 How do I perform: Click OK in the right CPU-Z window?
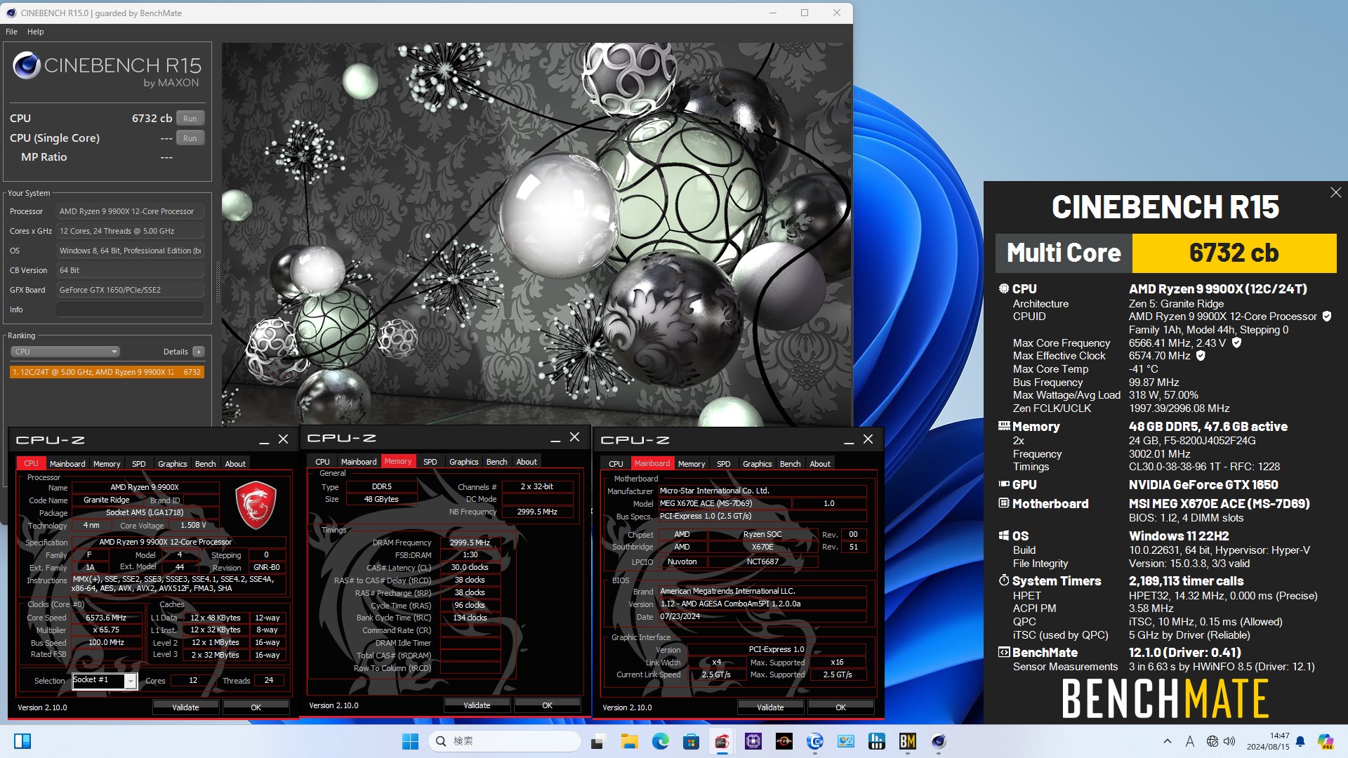pos(841,707)
